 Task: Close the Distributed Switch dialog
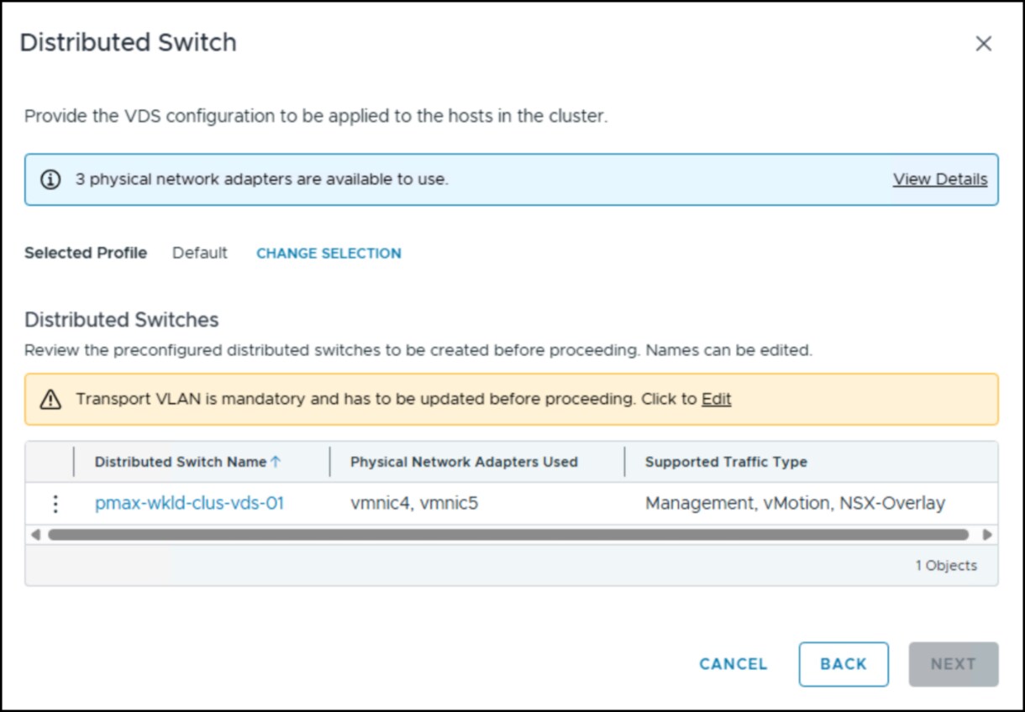pos(983,44)
